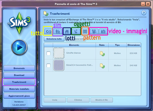Sort by the Stato column header
153x111 pixels.
[102, 45]
